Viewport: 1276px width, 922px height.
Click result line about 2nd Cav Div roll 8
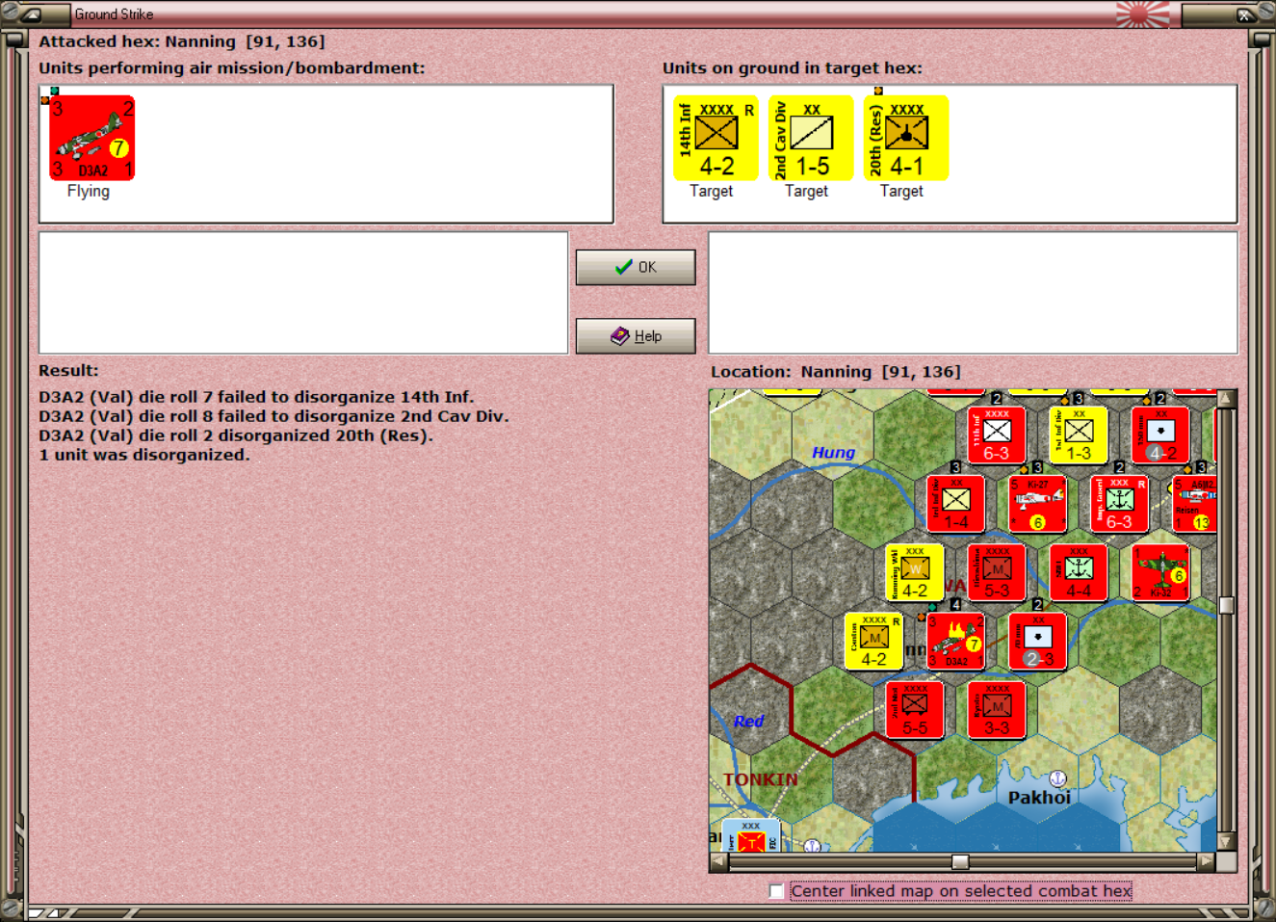click(273, 416)
